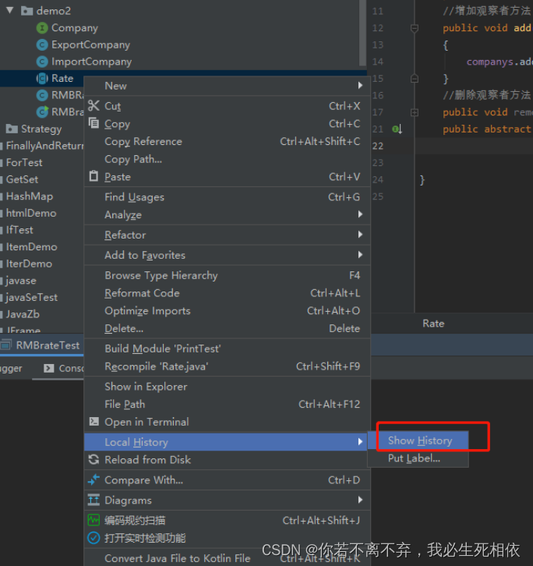Viewport: 533px width, 566px height.
Task: Select htmlDemo in the project tree
Action: 31,213
